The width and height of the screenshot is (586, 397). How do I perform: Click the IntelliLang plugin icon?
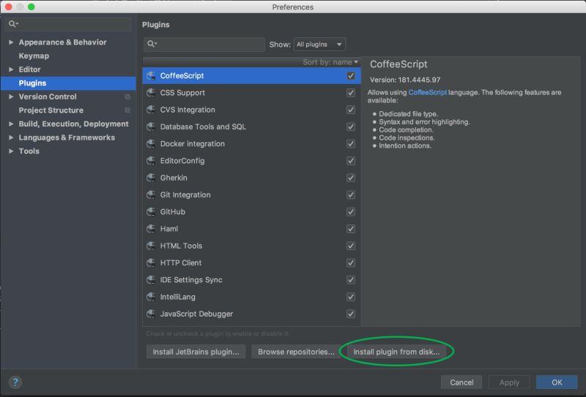point(151,297)
